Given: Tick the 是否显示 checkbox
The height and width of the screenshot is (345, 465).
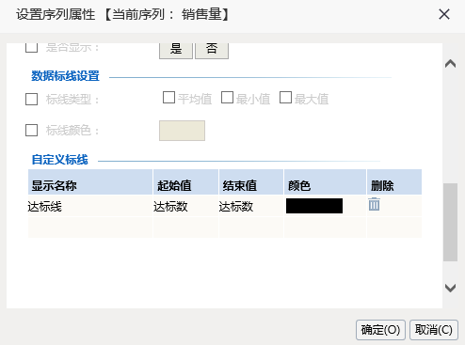Looking at the screenshot, I should tap(31, 47).
